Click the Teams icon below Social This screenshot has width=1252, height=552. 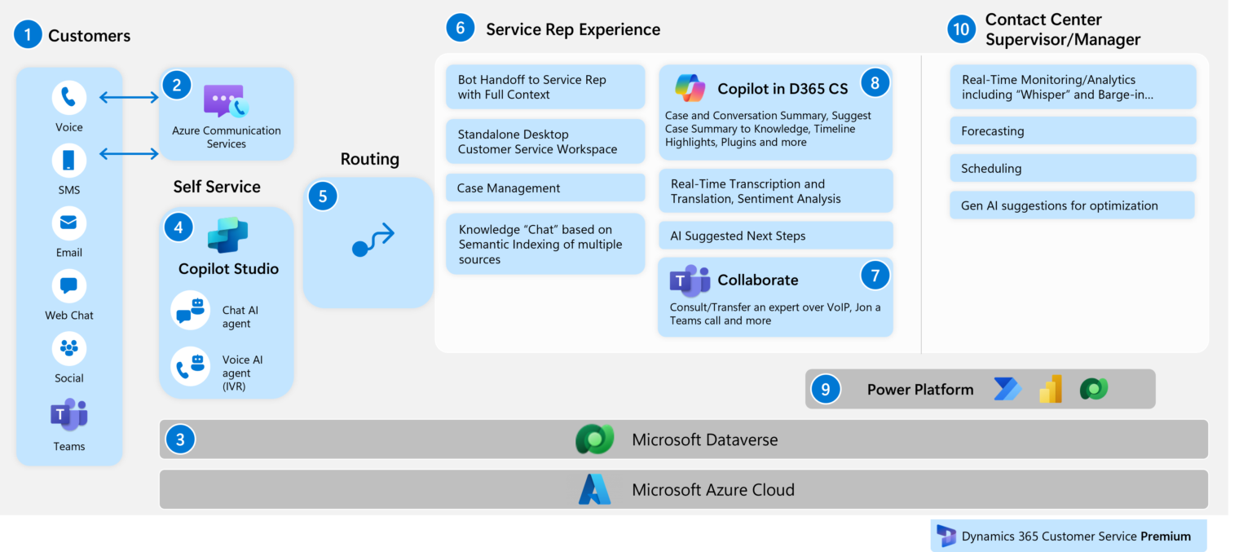68,416
